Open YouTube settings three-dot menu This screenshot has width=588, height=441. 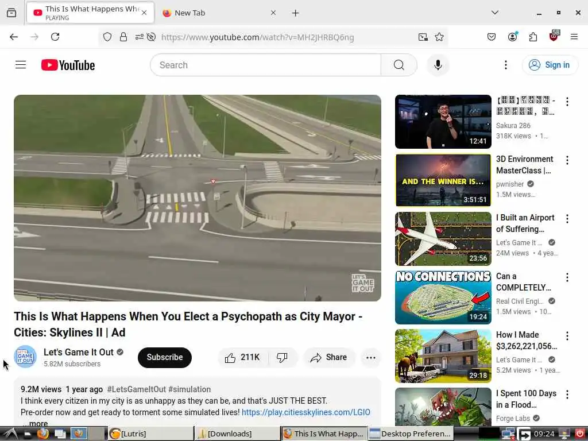click(505, 65)
